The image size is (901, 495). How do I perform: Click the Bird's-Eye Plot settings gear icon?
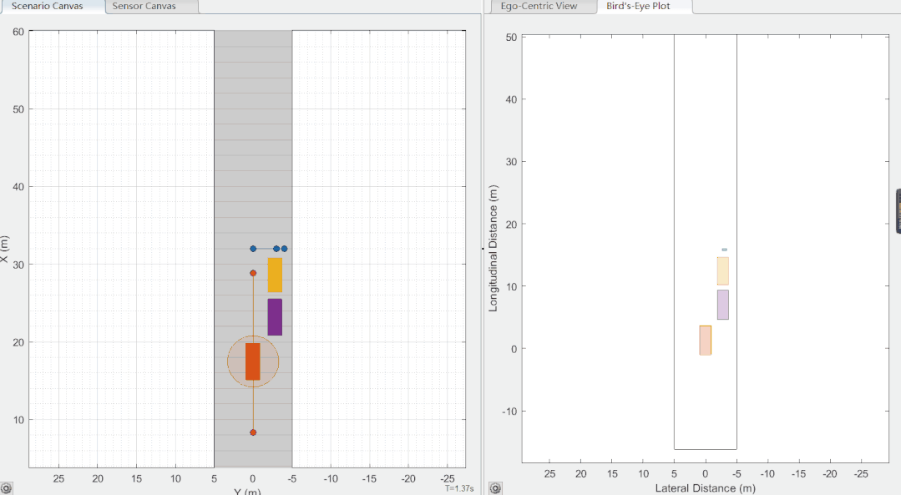click(x=495, y=488)
